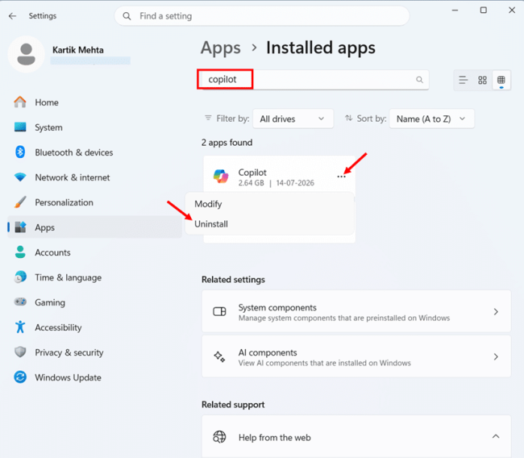Open the Accounts settings page

[95, 252]
